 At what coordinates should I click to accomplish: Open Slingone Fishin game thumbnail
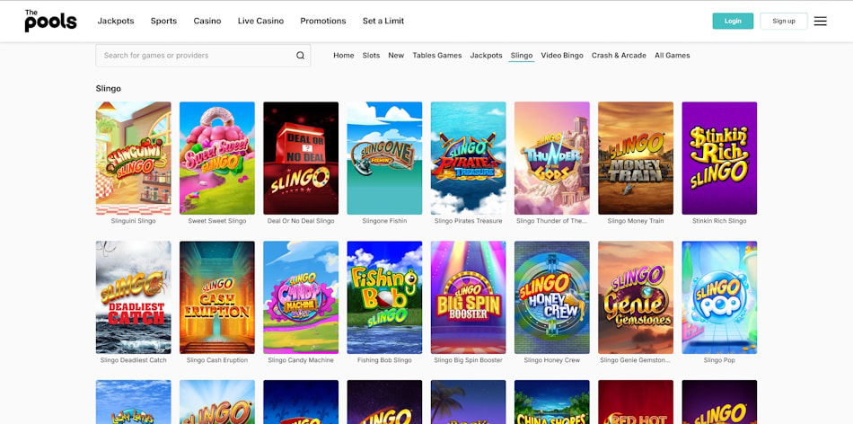[384, 158]
